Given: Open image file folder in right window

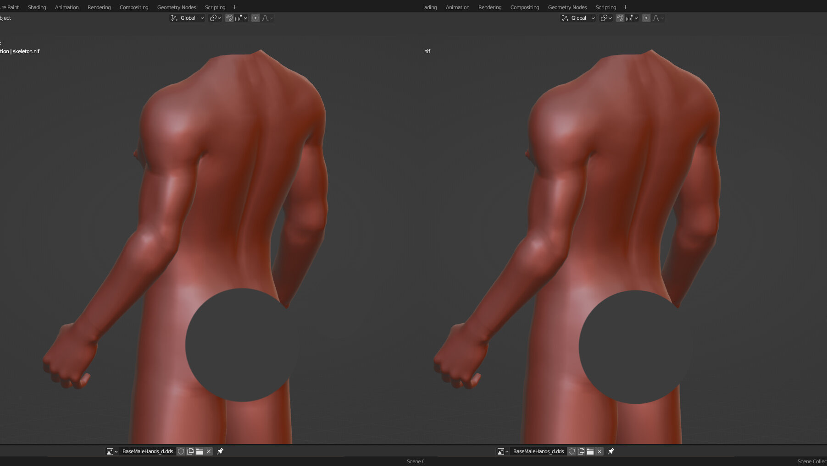Looking at the screenshot, I should tap(590, 451).
